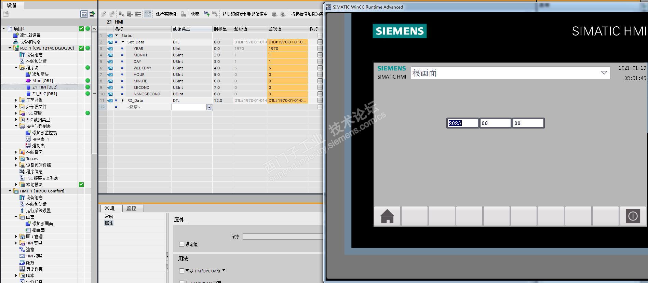Open 程序信息 in the project tree
The height and width of the screenshot is (283, 648).
(34, 172)
